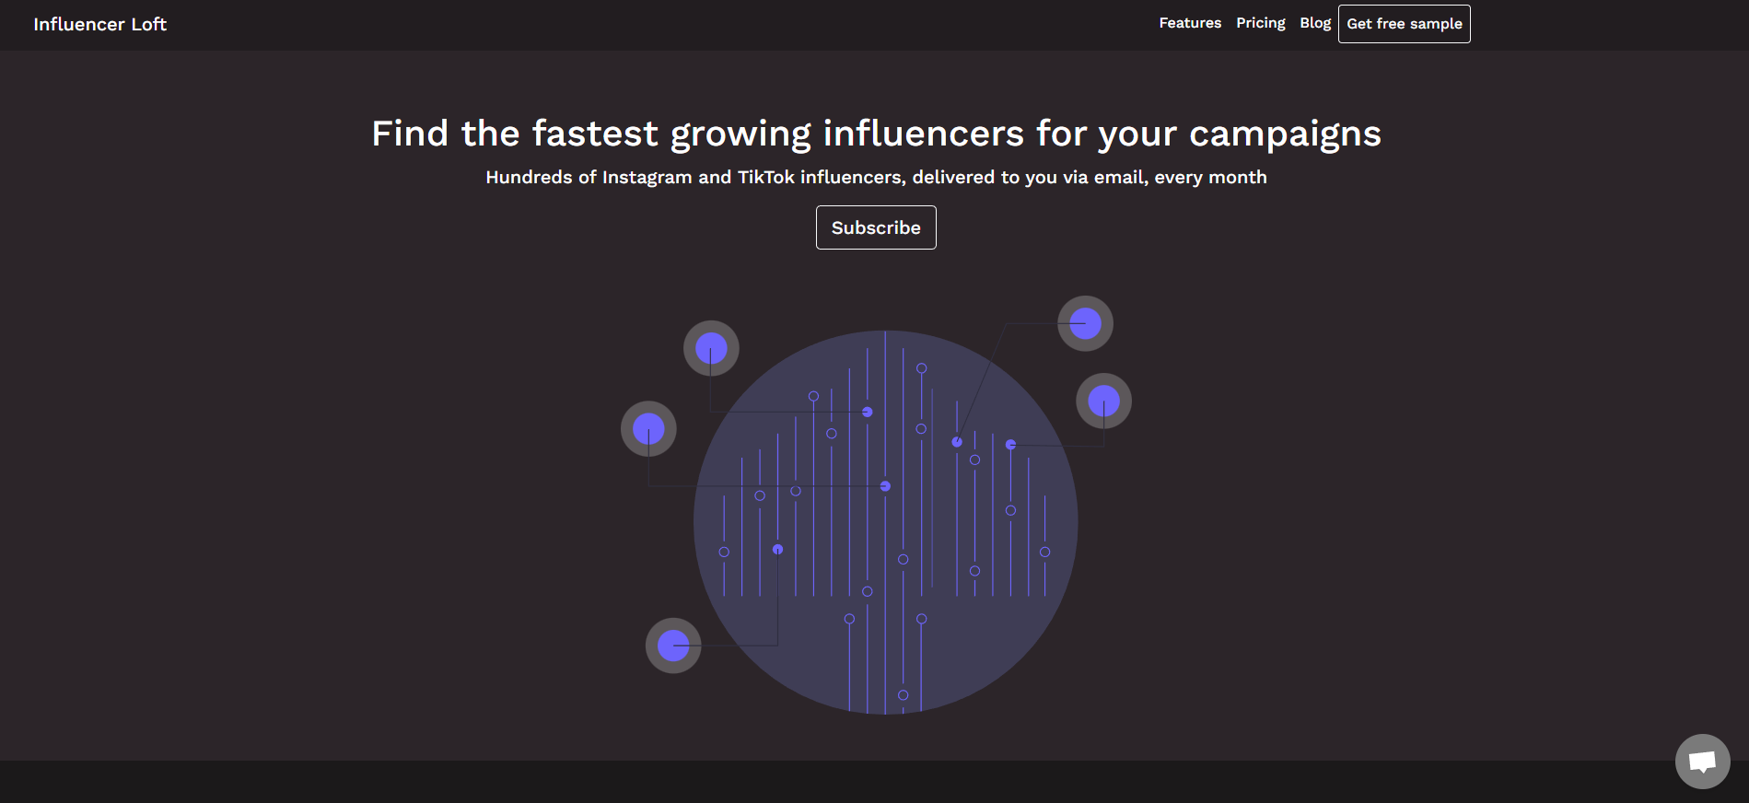Viewport: 1749px width, 803px height.
Task: Click the bottom-left purple node circle
Action: pos(673,646)
